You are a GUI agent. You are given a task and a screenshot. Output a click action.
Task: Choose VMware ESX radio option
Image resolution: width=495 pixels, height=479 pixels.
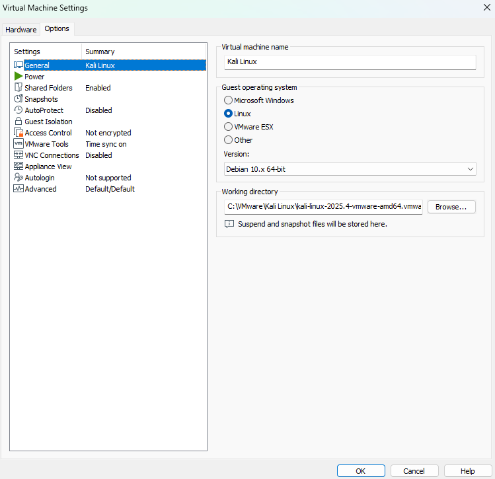coord(228,127)
